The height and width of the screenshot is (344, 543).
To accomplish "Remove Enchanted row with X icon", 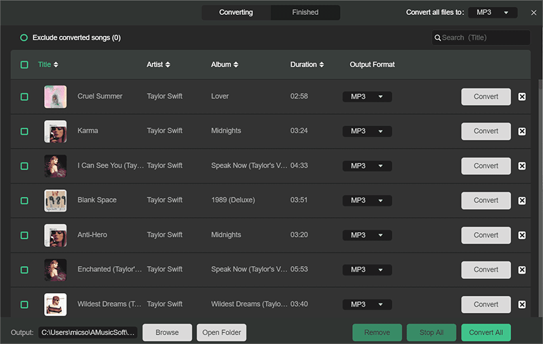I will [x=521, y=269].
